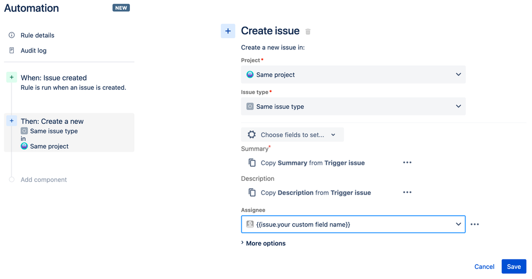Open the Audit log page
The image size is (532, 279).
click(34, 50)
